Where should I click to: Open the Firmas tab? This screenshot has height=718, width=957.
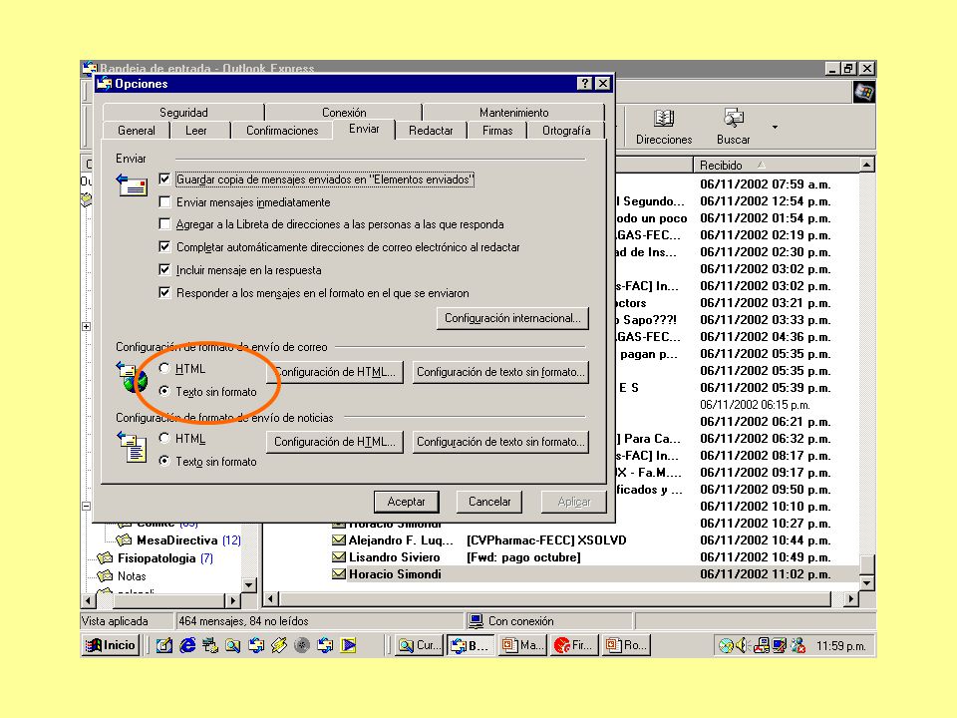497,130
